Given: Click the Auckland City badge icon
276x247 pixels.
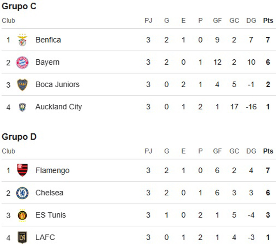Looking at the screenshot, I should (22, 107).
